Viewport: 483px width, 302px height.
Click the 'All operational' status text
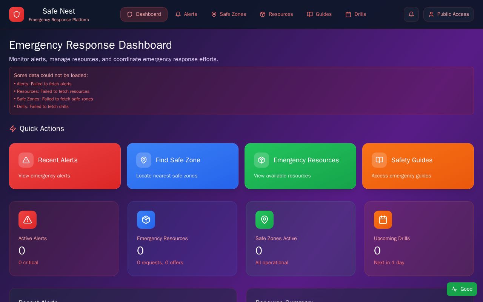[x=272, y=263]
